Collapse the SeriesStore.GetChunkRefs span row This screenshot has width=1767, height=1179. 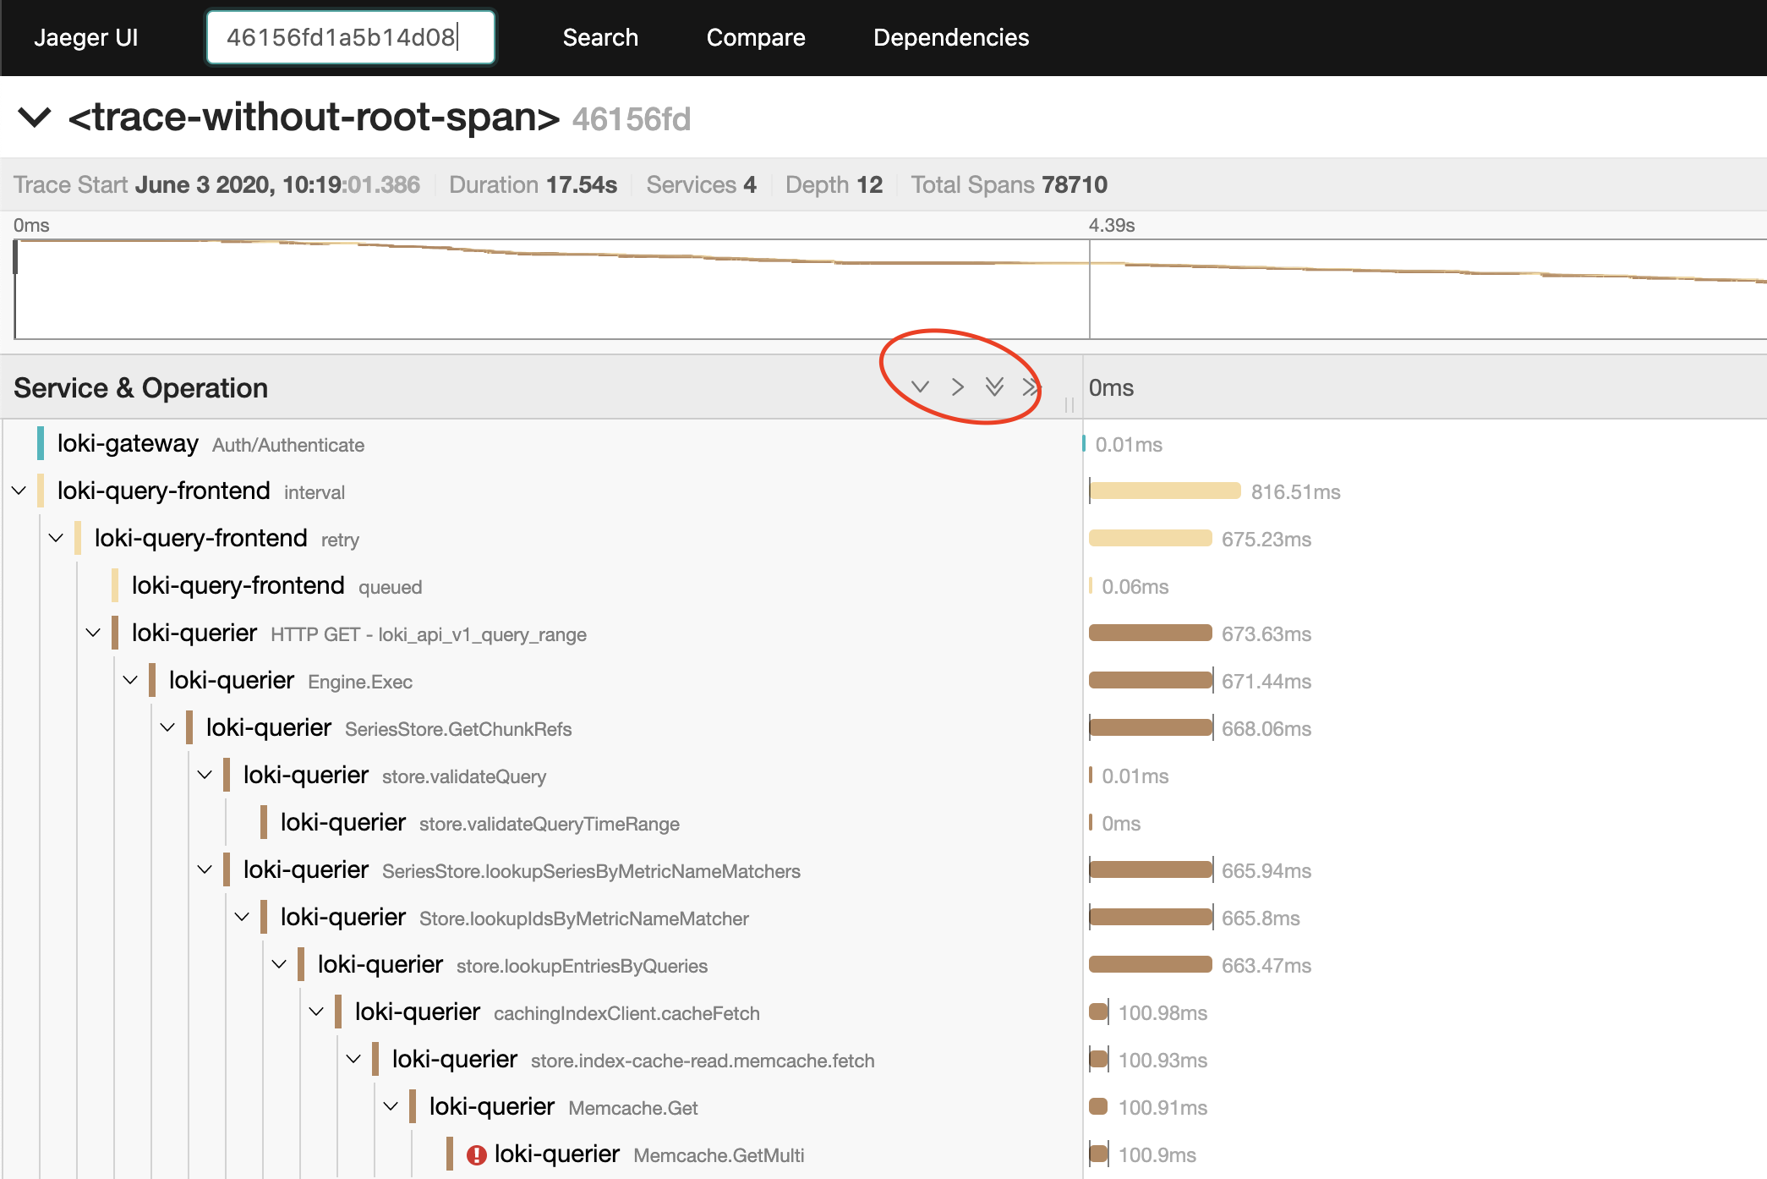[x=168, y=727]
